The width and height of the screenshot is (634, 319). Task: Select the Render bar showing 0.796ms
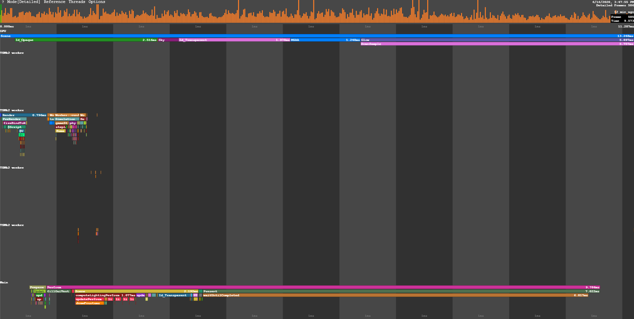(24, 115)
